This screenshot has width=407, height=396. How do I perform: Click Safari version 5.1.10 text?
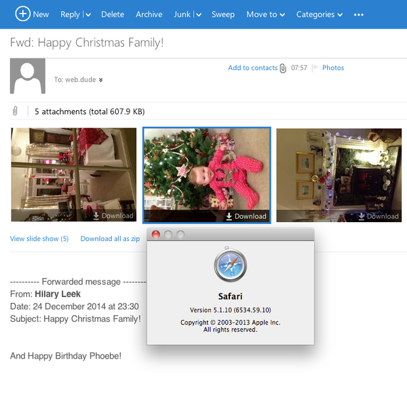pyautogui.click(x=230, y=310)
